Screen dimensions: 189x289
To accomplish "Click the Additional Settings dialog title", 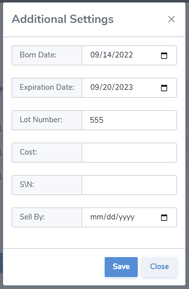I will tap(63, 19).
